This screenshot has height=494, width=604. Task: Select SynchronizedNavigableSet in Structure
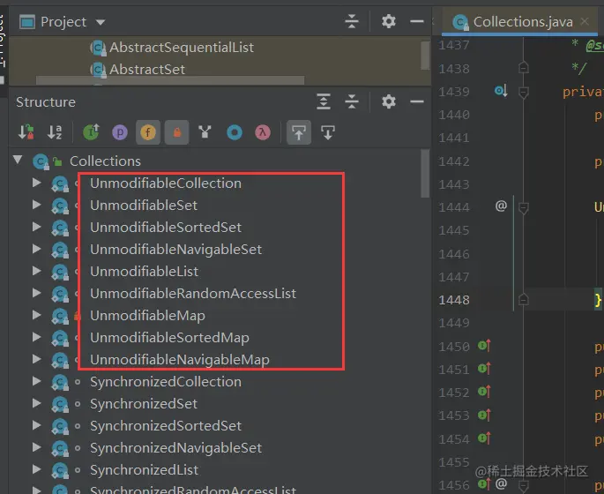pos(175,448)
